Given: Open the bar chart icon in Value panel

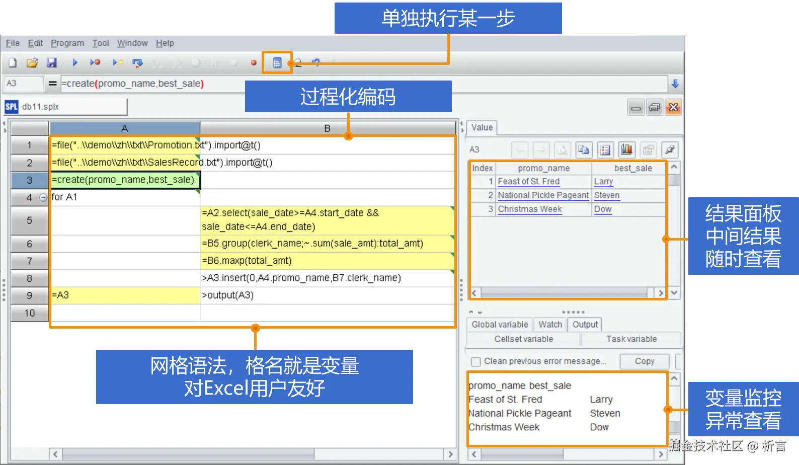Looking at the screenshot, I should [x=627, y=149].
